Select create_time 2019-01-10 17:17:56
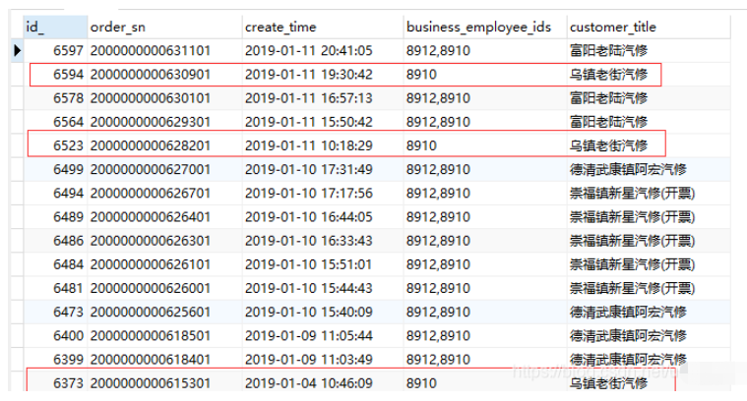 (309, 193)
